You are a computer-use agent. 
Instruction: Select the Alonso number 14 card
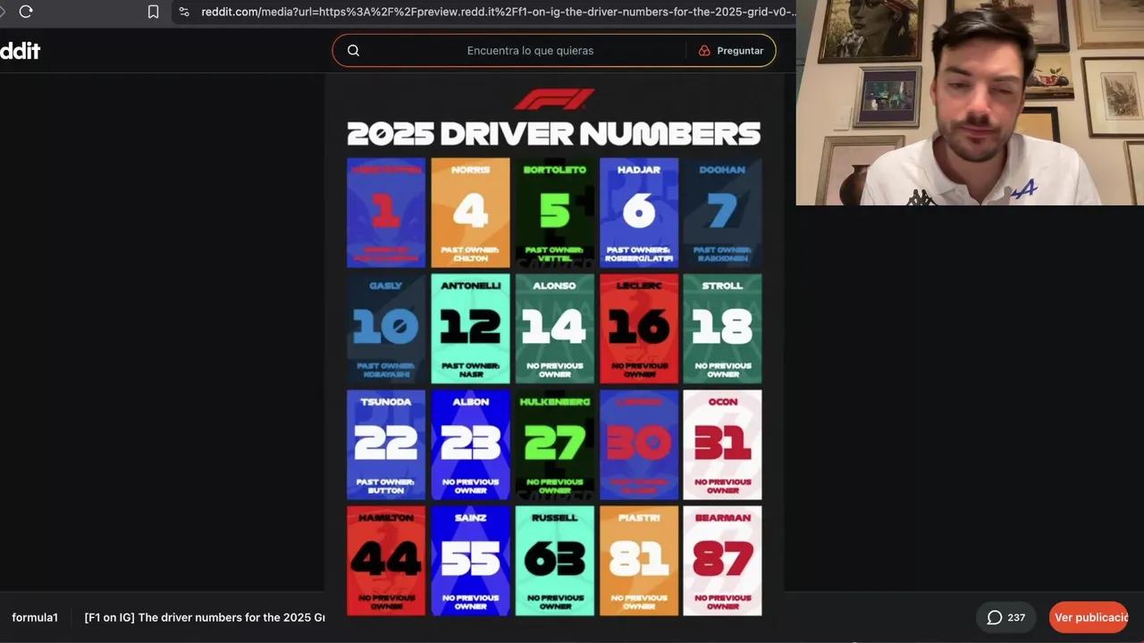(x=554, y=329)
